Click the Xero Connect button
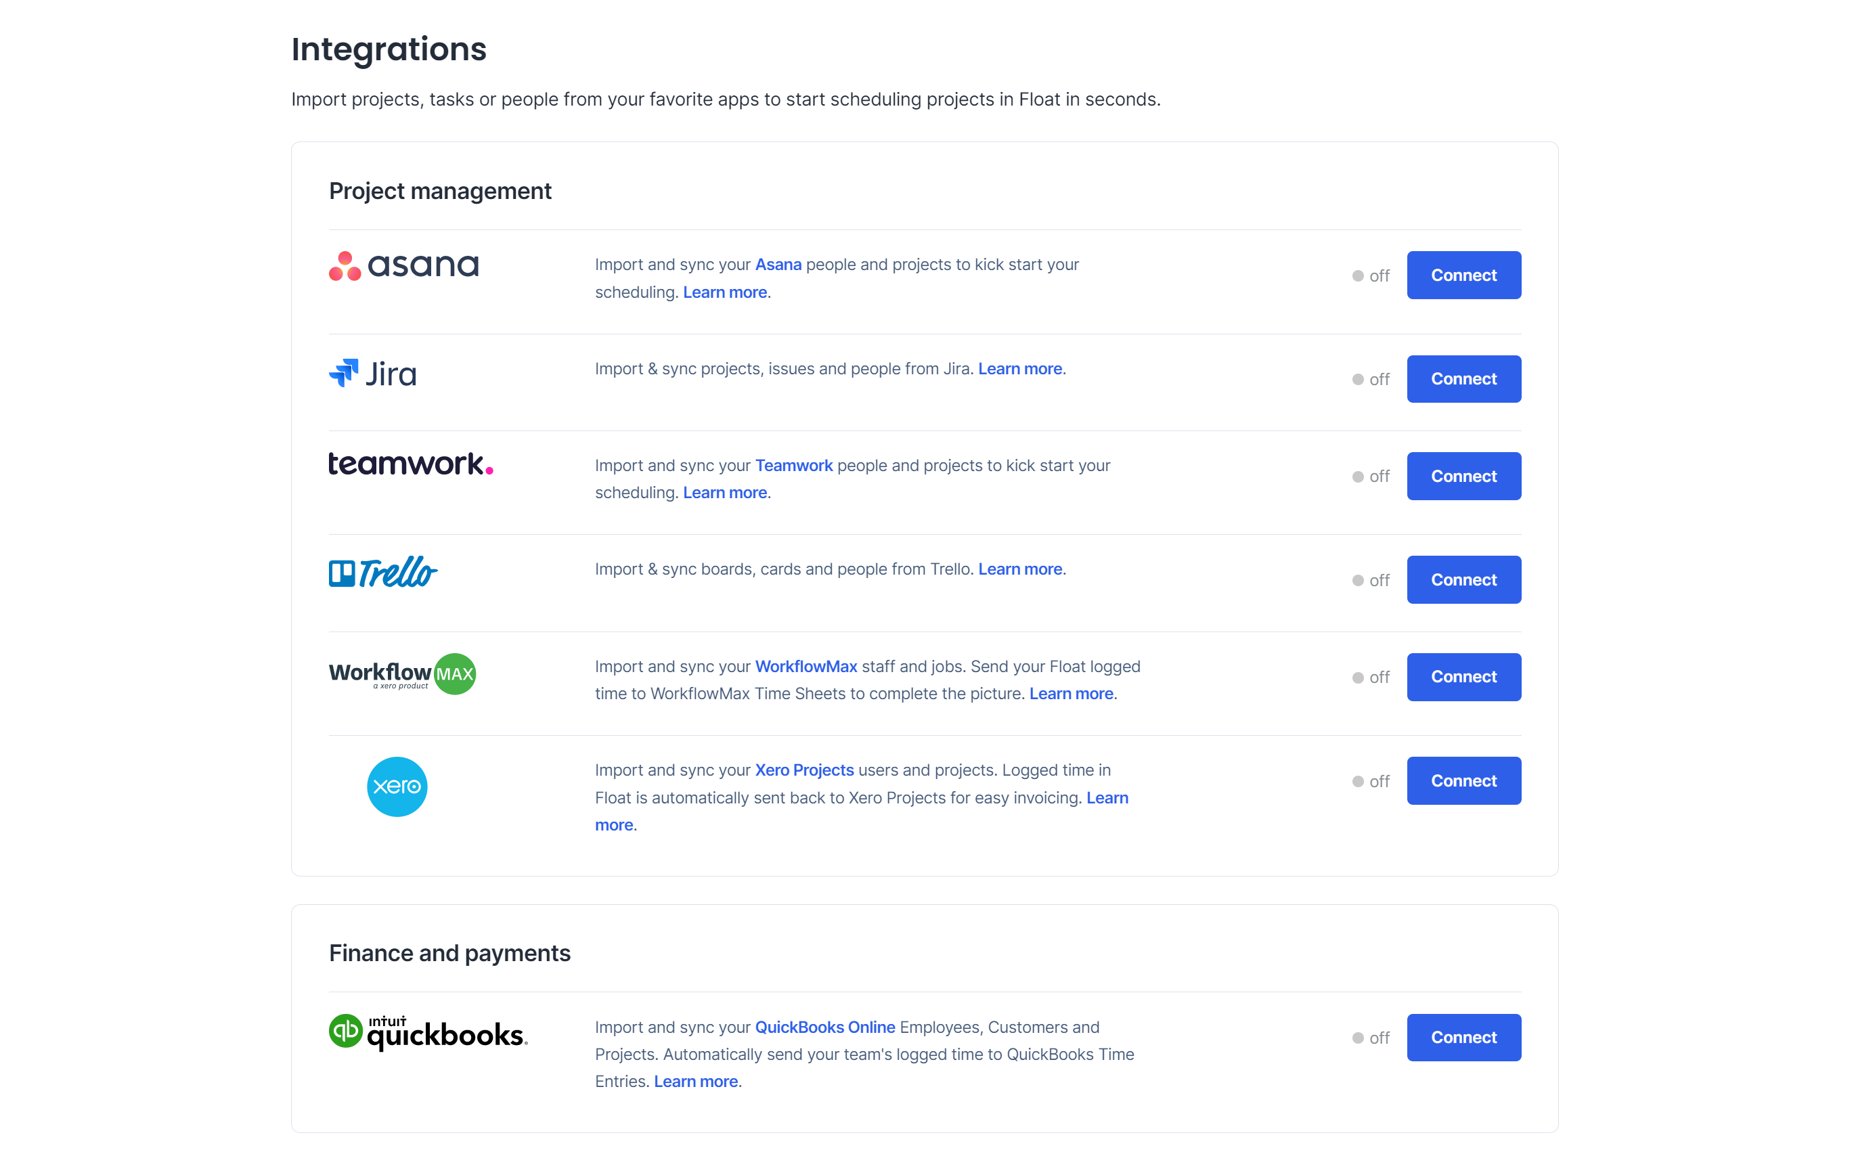1875x1152 pixels. coord(1463,781)
